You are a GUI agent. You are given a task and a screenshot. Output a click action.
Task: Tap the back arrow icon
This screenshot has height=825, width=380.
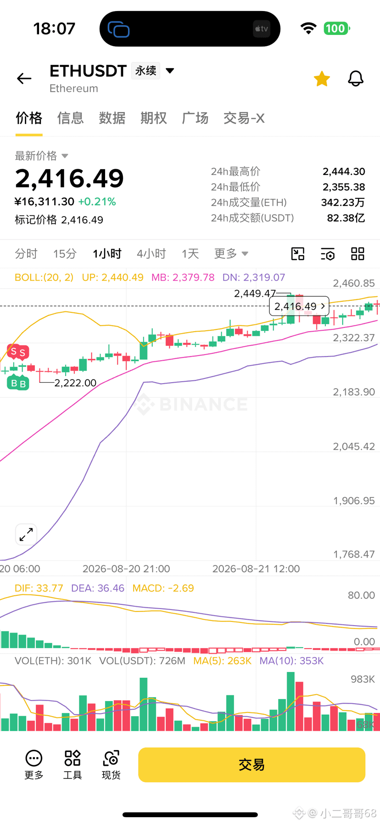coord(24,79)
